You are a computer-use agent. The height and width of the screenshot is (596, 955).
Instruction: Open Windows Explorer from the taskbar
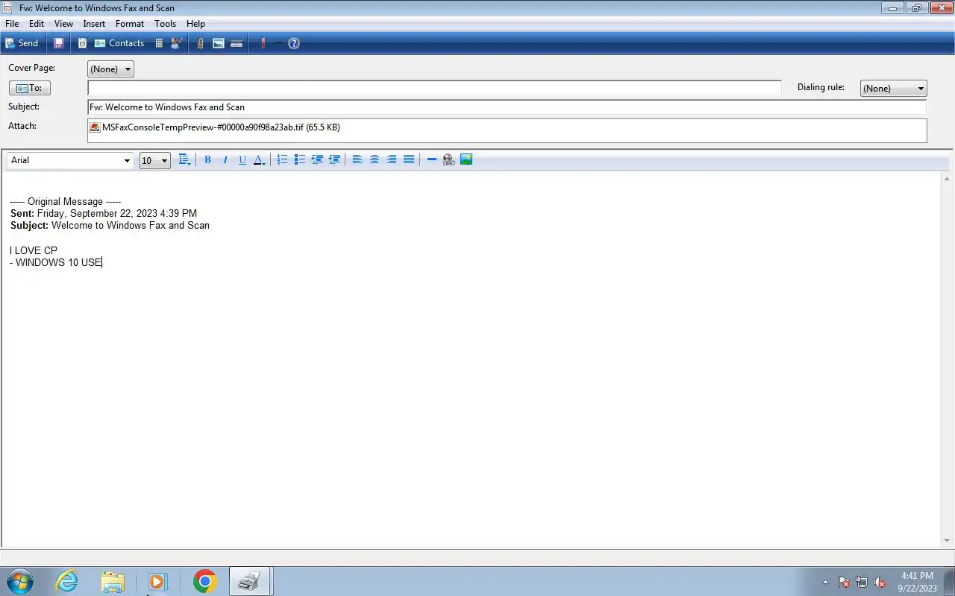click(x=113, y=581)
